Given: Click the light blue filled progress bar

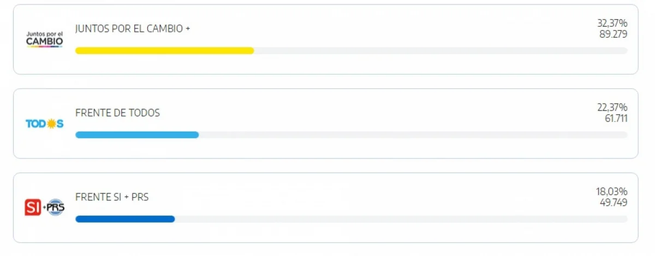Looking at the screenshot, I should (137, 135).
